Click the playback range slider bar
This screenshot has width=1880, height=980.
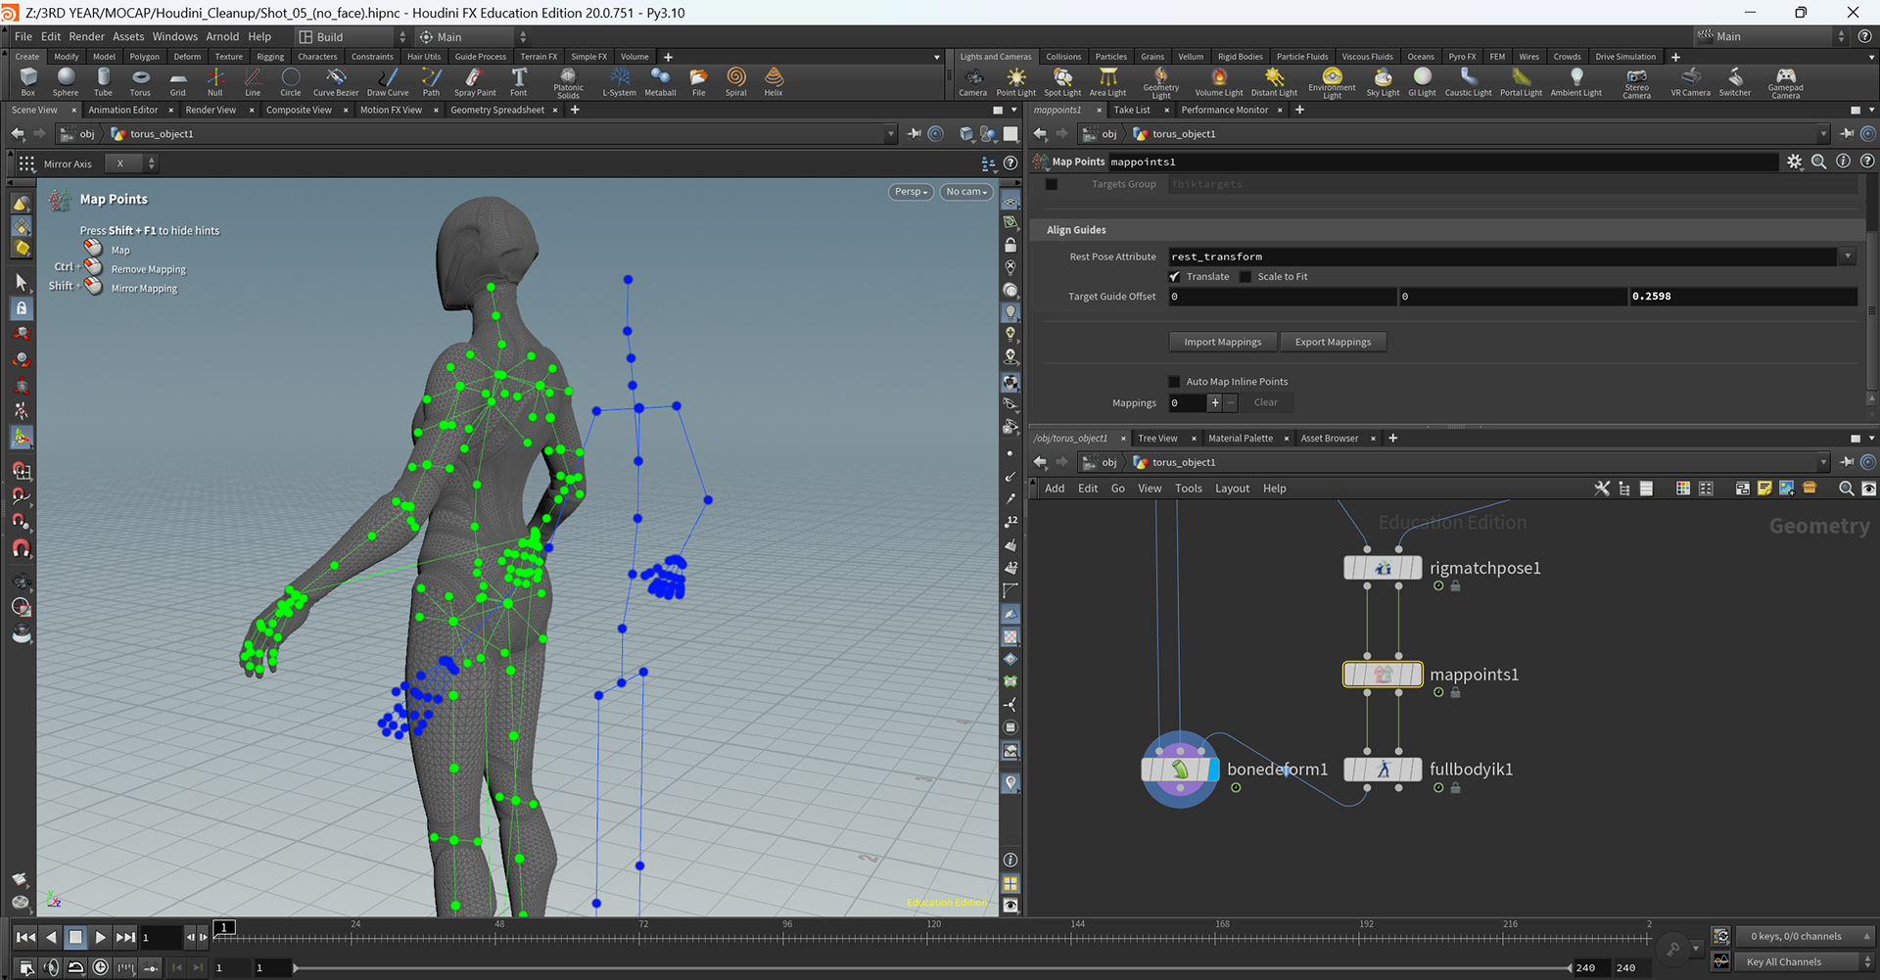(932, 968)
